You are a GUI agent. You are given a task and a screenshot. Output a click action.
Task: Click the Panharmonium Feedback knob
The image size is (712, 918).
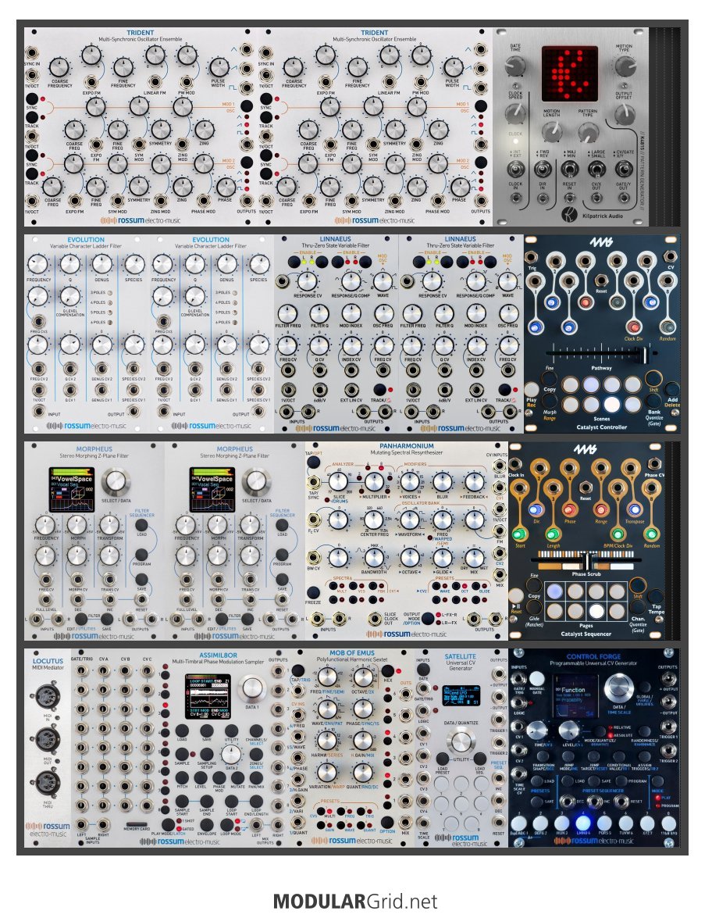click(x=473, y=482)
